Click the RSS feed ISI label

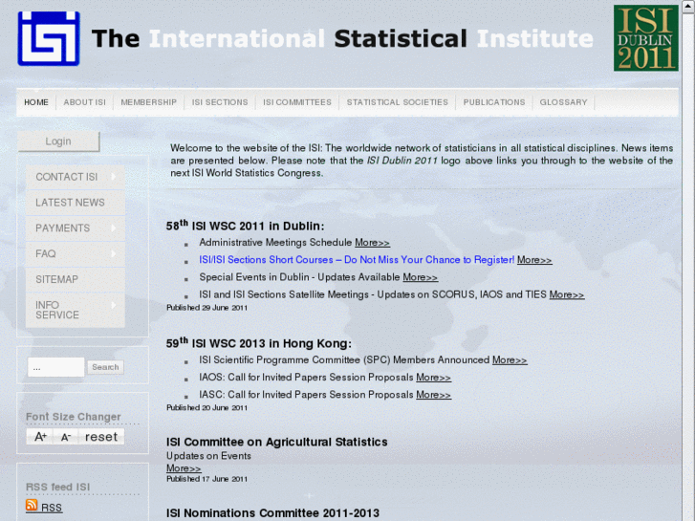pos(57,487)
